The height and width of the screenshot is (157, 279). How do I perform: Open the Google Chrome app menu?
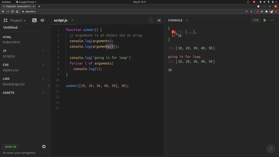click(x=26, y=2)
